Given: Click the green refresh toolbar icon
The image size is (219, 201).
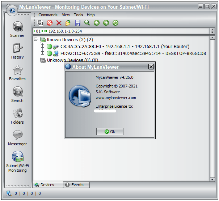Looking at the screenshot, I should pos(115,23).
